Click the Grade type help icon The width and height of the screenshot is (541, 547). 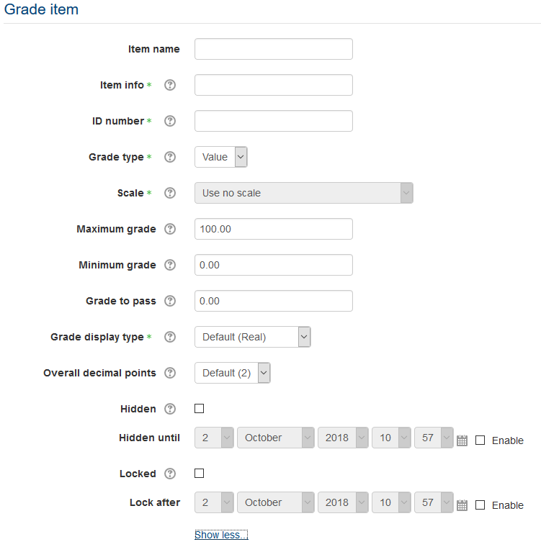coord(170,157)
